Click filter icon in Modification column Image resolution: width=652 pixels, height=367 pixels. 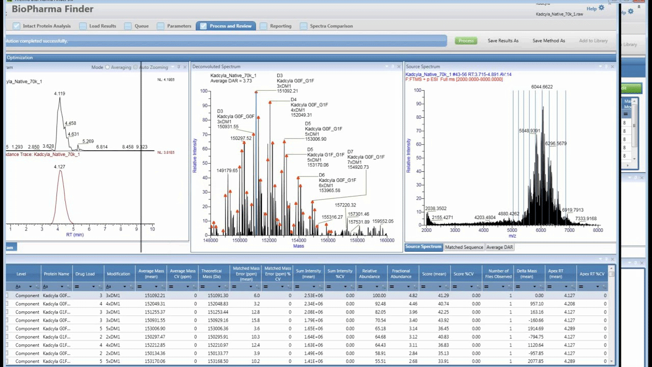coord(131,287)
